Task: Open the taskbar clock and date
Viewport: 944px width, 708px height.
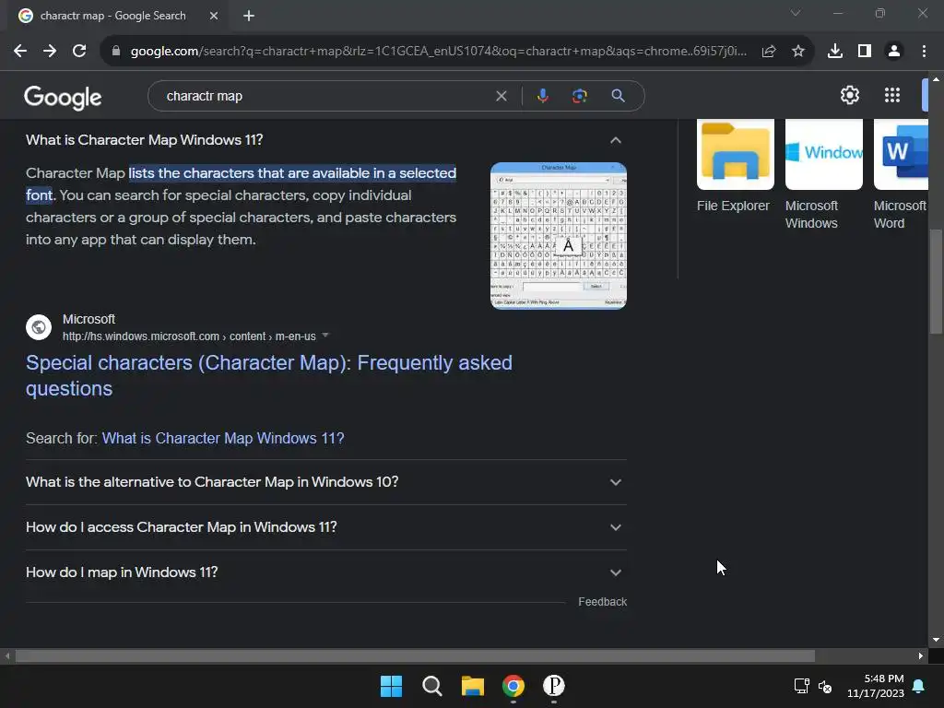Action: pyautogui.click(x=876, y=686)
